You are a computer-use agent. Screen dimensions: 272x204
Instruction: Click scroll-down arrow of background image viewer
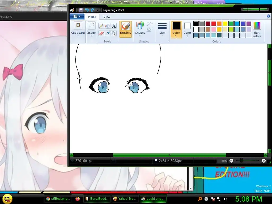191,188
